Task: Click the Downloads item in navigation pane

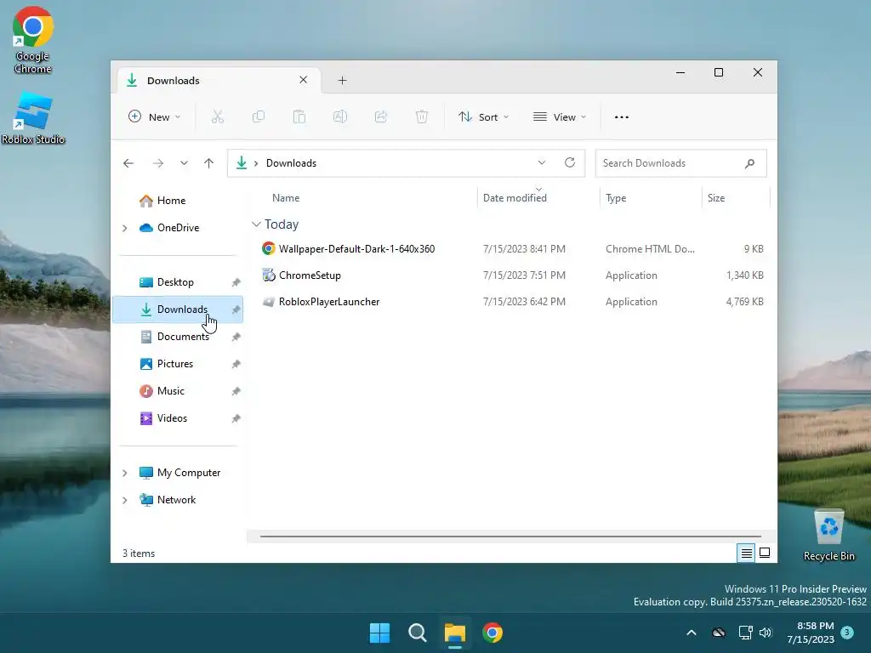Action: (x=178, y=309)
